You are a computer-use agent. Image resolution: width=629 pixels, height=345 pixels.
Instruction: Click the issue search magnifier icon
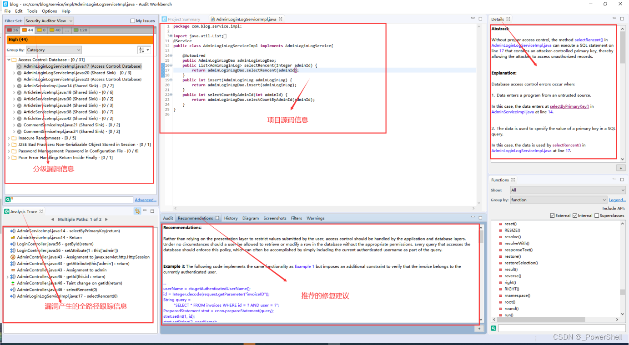8,200
